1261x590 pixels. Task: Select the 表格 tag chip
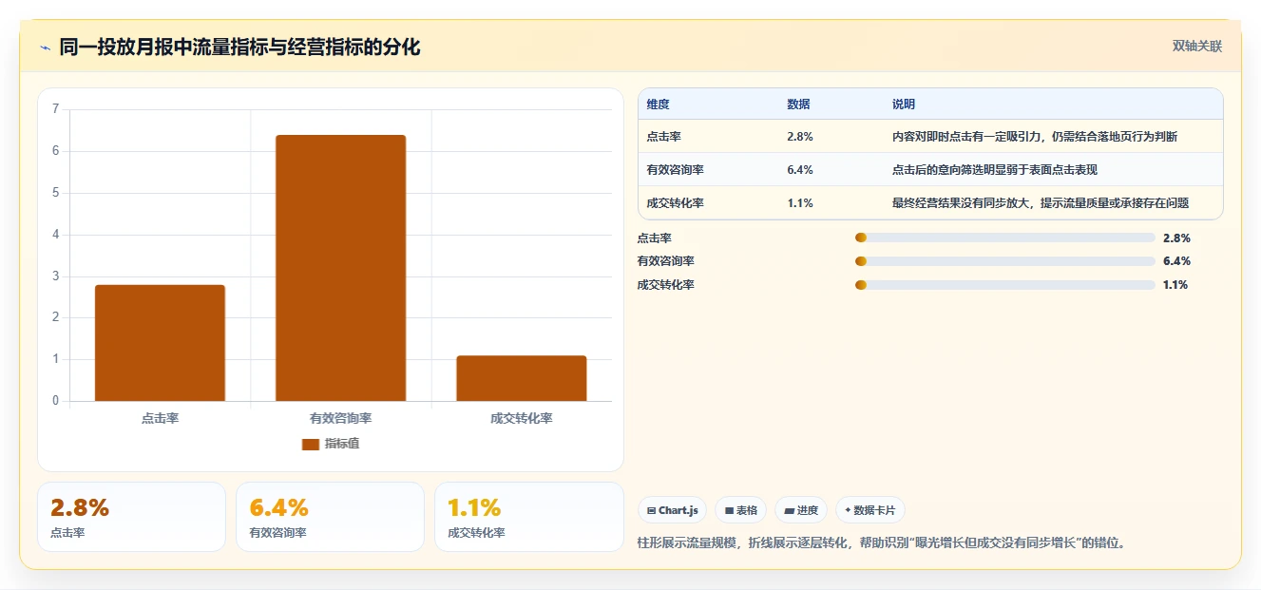click(741, 510)
